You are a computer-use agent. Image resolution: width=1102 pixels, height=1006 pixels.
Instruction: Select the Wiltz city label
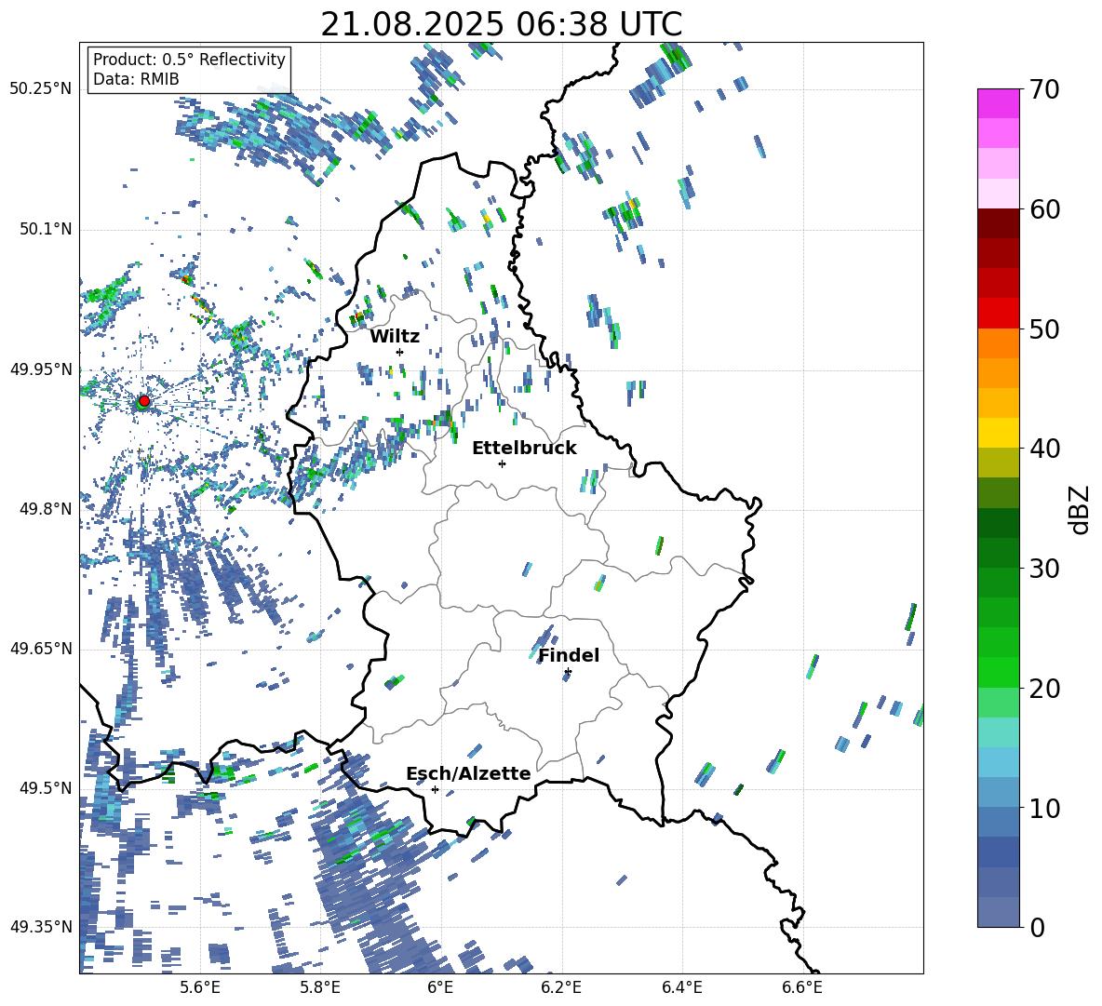(x=395, y=337)
